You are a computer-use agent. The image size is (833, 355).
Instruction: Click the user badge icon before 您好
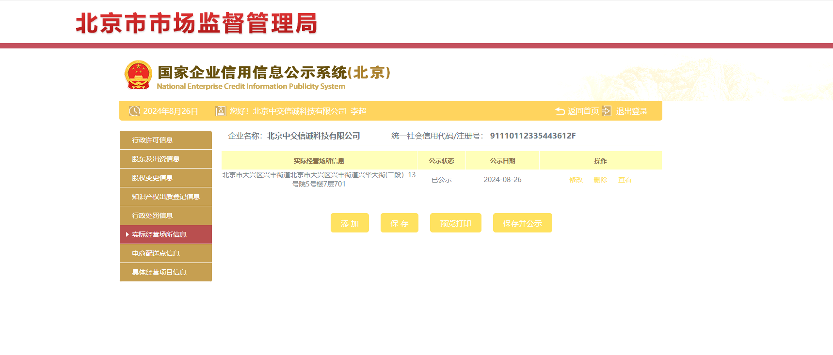pyautogui.click(x=221, y=111)
